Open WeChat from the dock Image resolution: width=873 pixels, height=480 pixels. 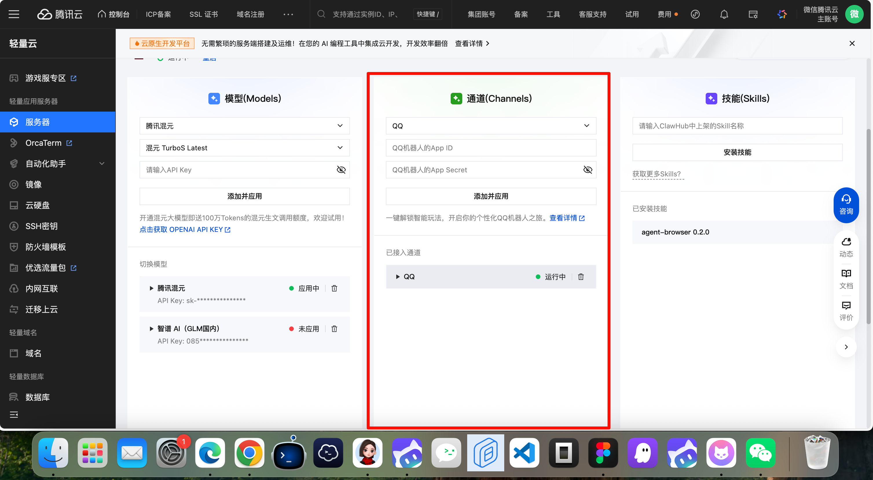click(760, 453)
